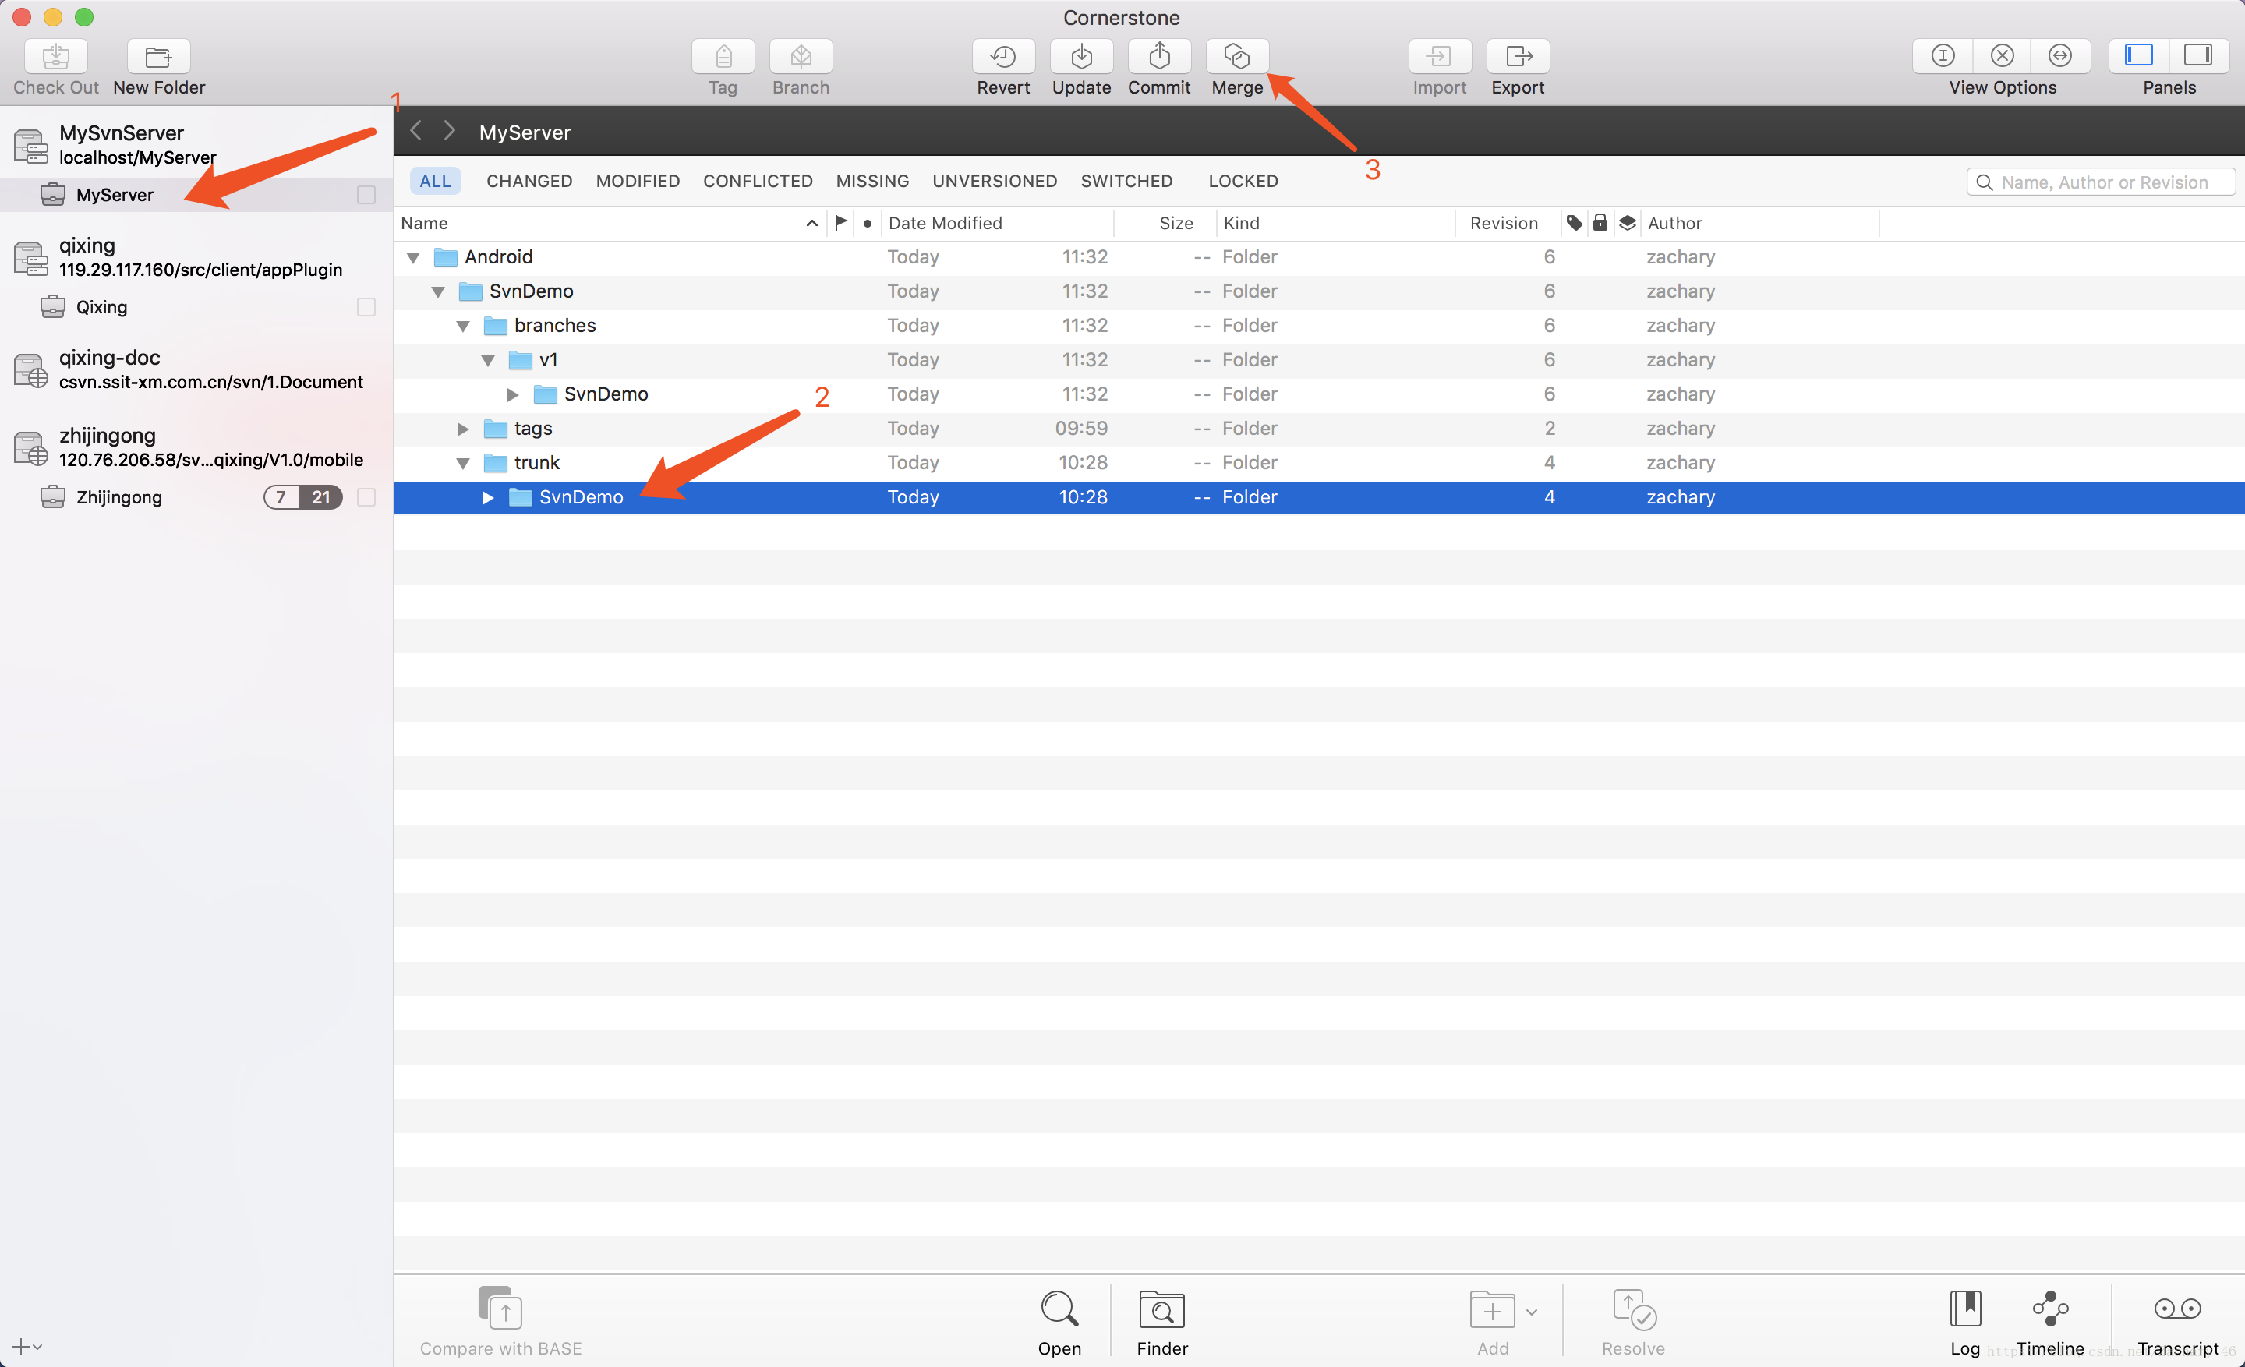
Task: Click the Import toolbar icon
Action: click(x=1440, y=56)
